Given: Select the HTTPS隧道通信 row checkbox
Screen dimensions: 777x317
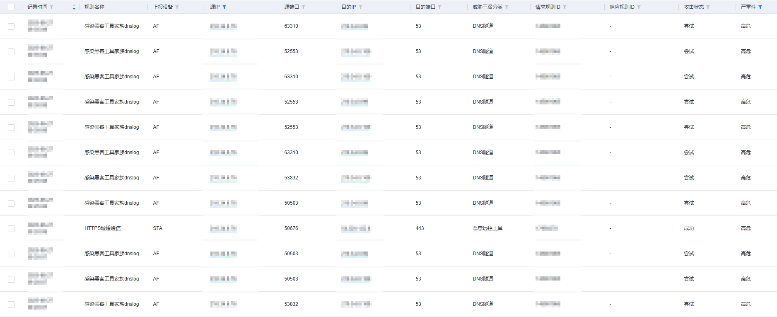Looking at the screenshot, I should click(11, 229).
